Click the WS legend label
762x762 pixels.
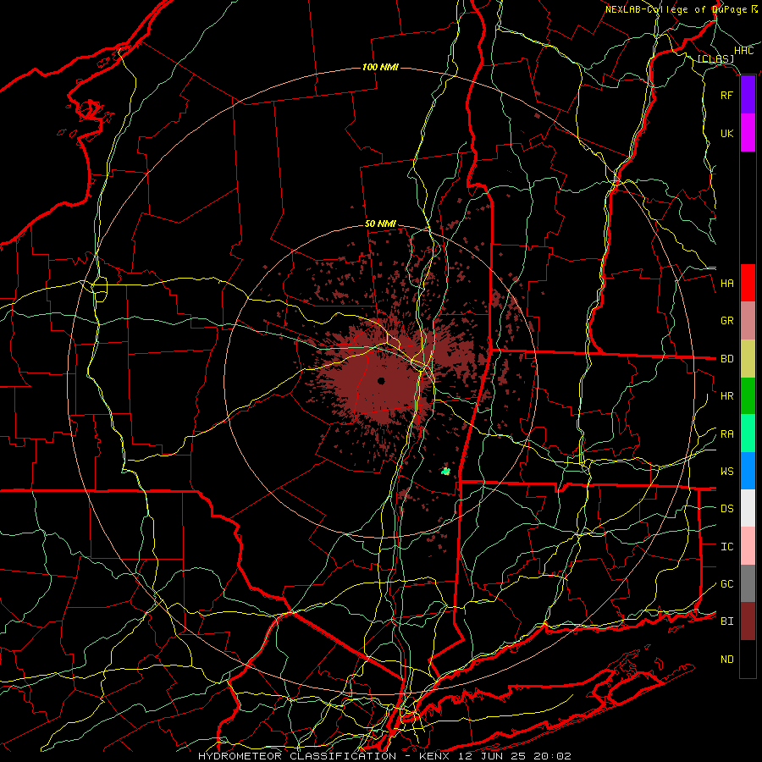point(726,472)
